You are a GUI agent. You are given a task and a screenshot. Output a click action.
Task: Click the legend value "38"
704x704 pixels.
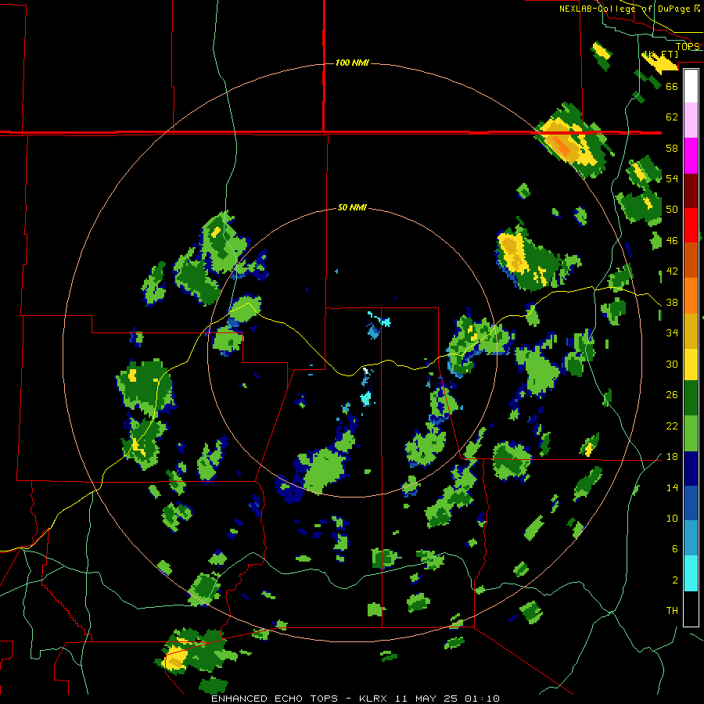(x=672, y=302)
